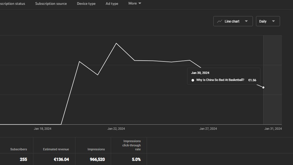Image resolution: width=293 pixels, height=165 pixels.
Task: Select the Subscription source tab
Action: tap(51, 4)
